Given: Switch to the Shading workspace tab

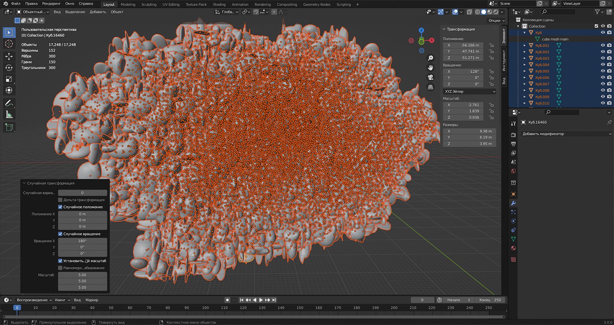Looking at the screenshot, I should (219, 4).
